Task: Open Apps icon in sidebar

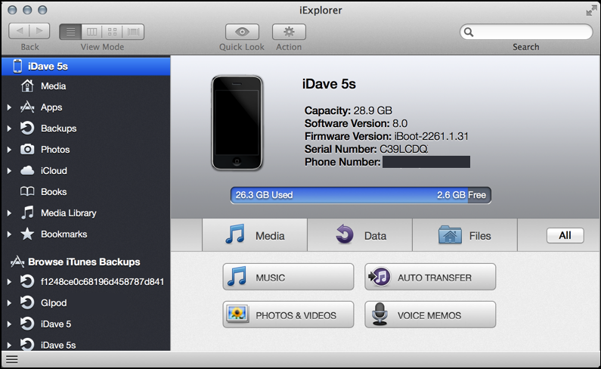Action: (x=26, y=107)
